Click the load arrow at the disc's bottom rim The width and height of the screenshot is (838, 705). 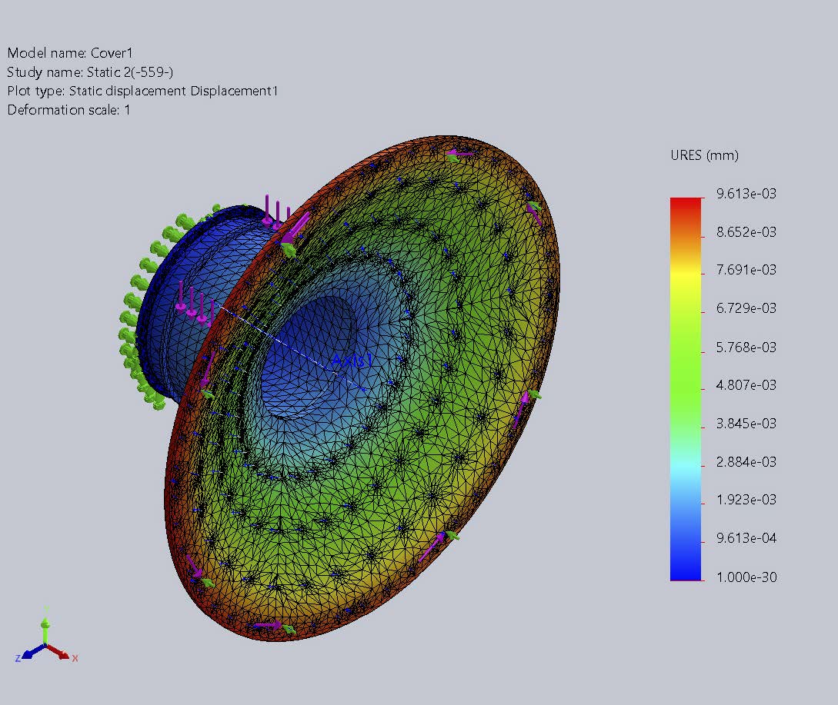pos(269,626)
